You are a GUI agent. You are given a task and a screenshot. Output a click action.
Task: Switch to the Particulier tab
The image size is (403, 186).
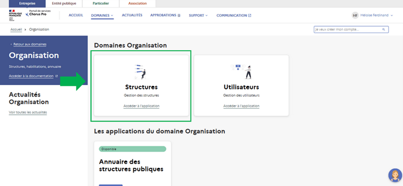click(x=101, y=4)
